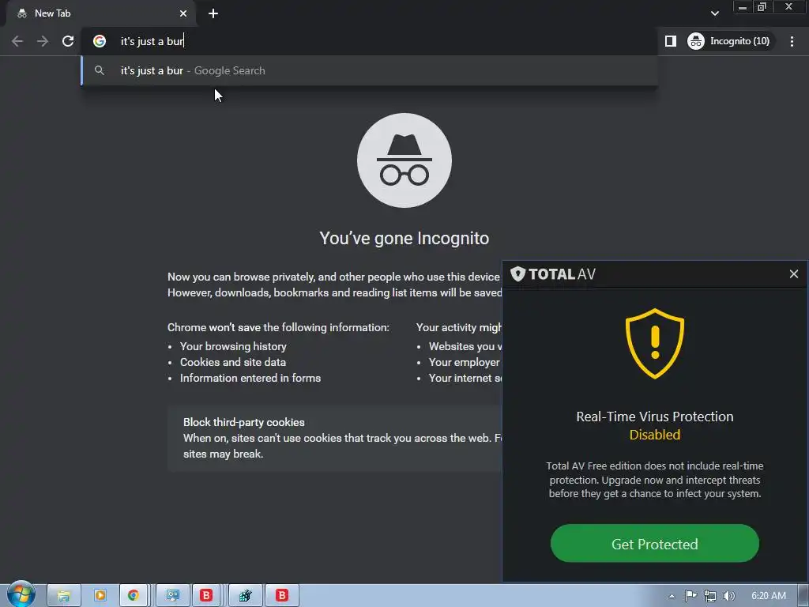809x607 pixels.
Task: Open the side panel icon
Action: click(670, 41)
